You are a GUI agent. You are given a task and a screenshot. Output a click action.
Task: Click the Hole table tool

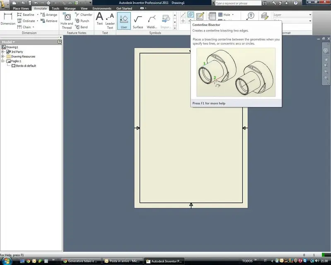pos(225,14)
